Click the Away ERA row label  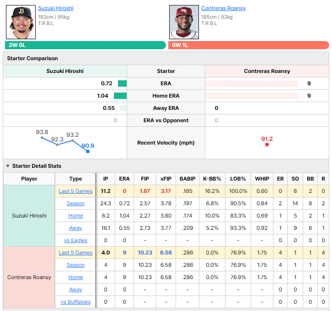coord(166,108)
